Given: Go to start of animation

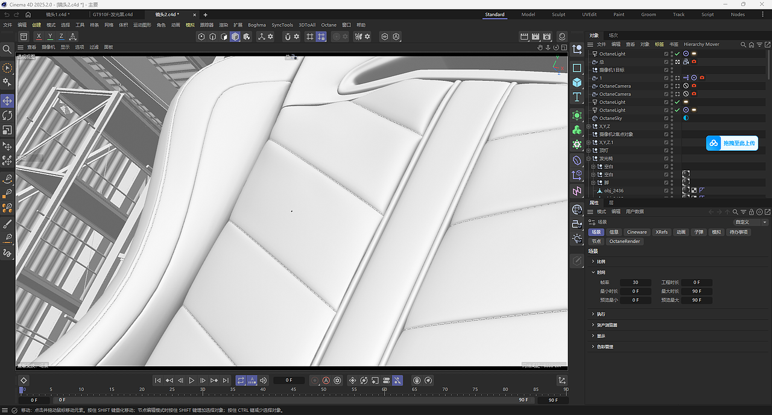Looking at the screenshot, I should [x=158, y=381].
